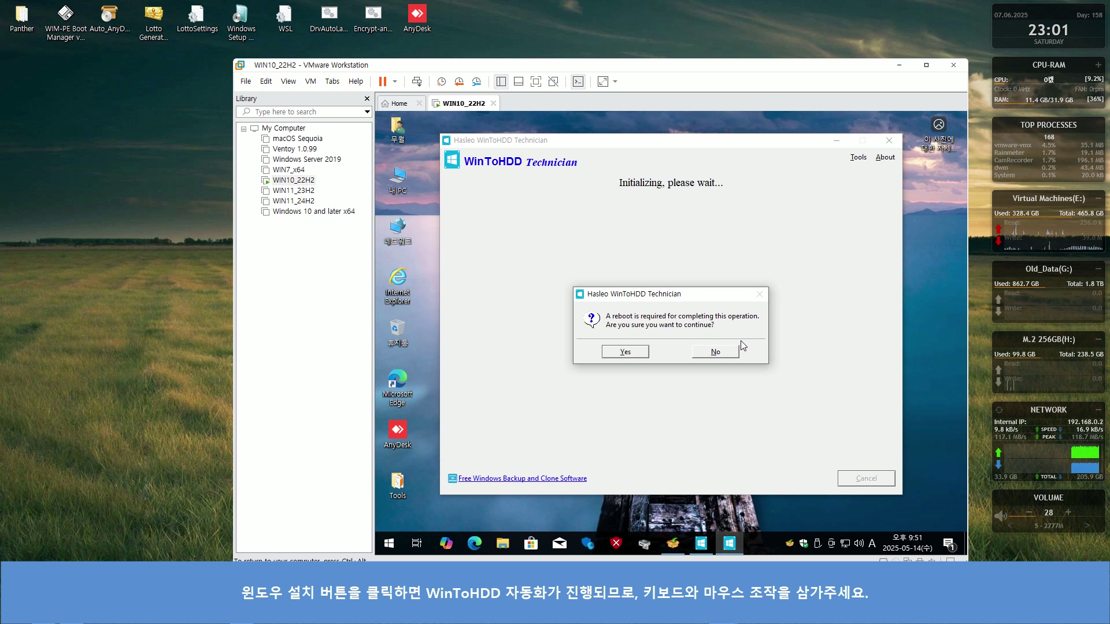Open Task View on the guest taskbar
The image size is (1110, 624).
point(417,543)
